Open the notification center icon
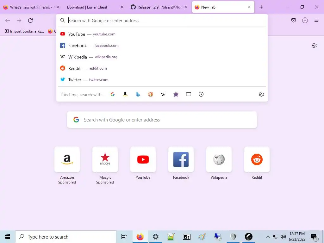This screenshot has width=324, height=243. tap(314, 237)
